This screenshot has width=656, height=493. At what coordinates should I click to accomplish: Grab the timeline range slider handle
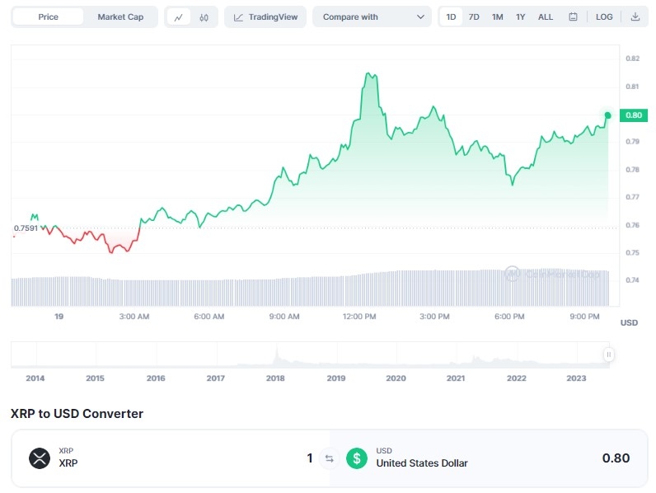click(608, 354)
